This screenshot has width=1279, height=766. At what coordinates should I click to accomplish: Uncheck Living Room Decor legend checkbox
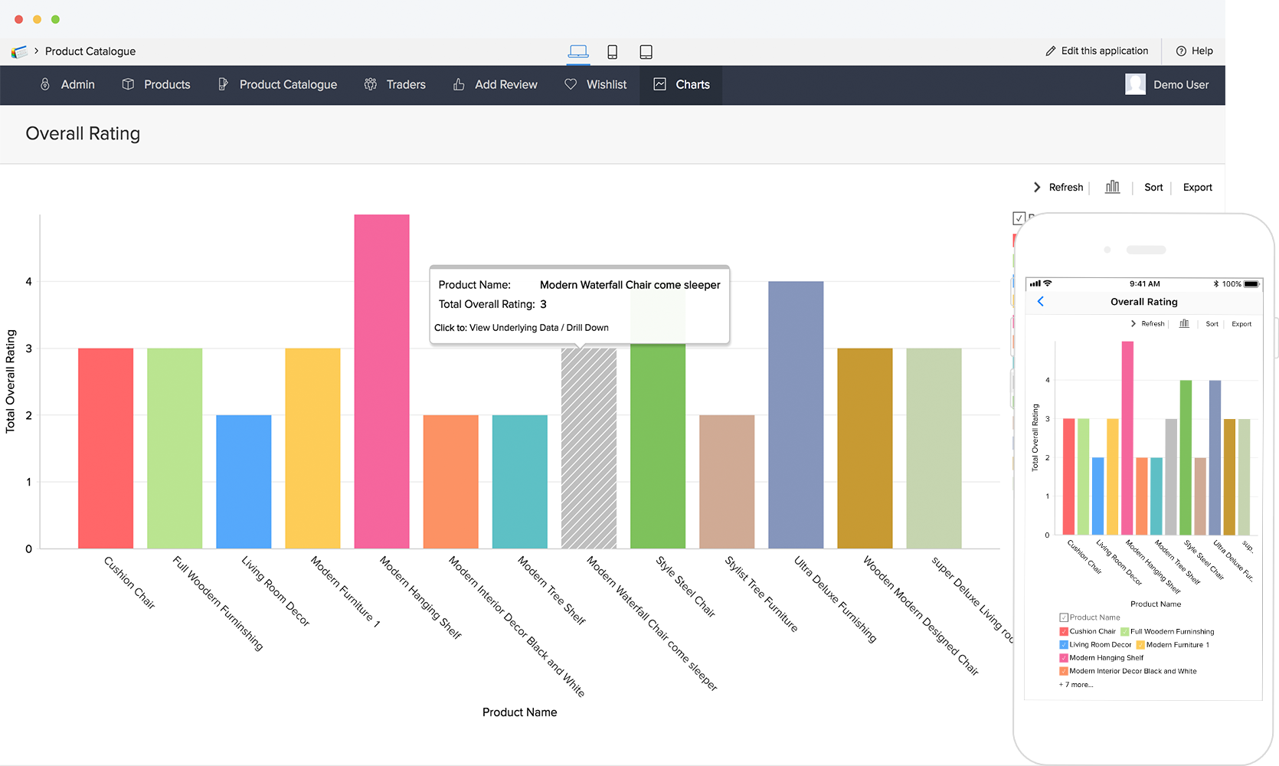1064,645
